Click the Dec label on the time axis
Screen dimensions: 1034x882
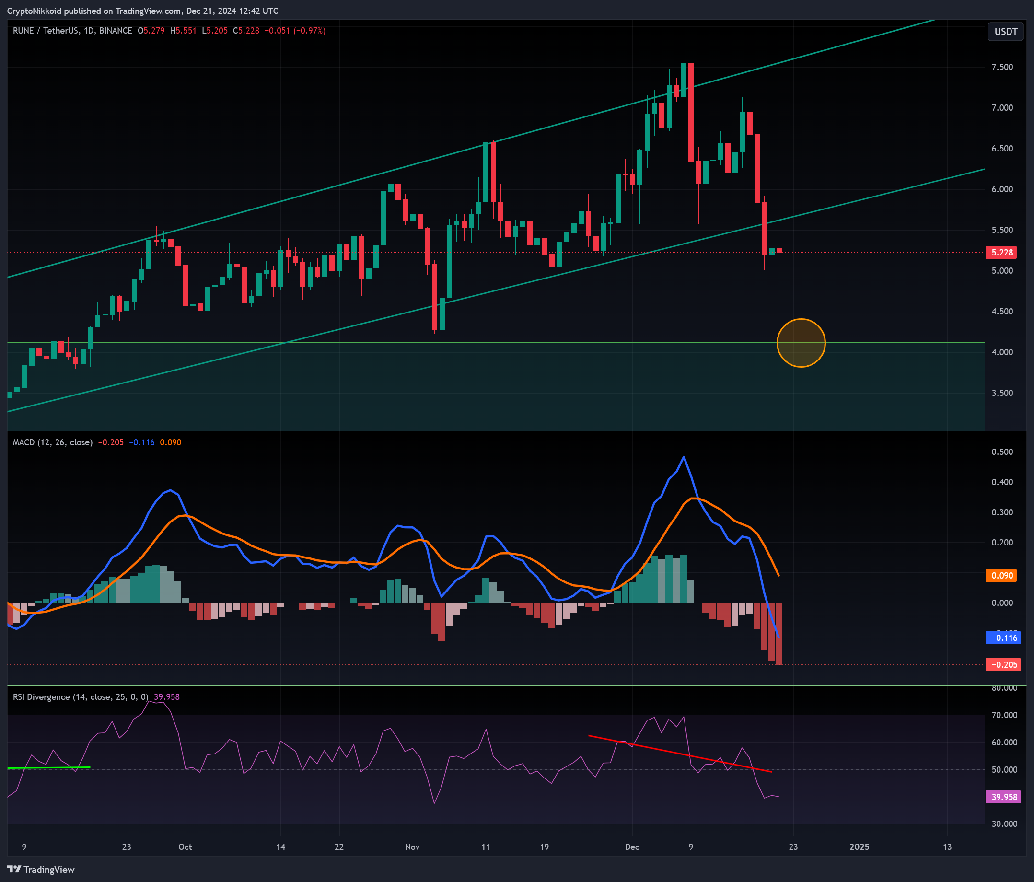coord(632,847)
